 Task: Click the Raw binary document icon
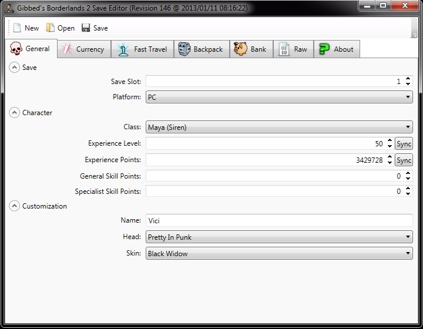point(284,49)
